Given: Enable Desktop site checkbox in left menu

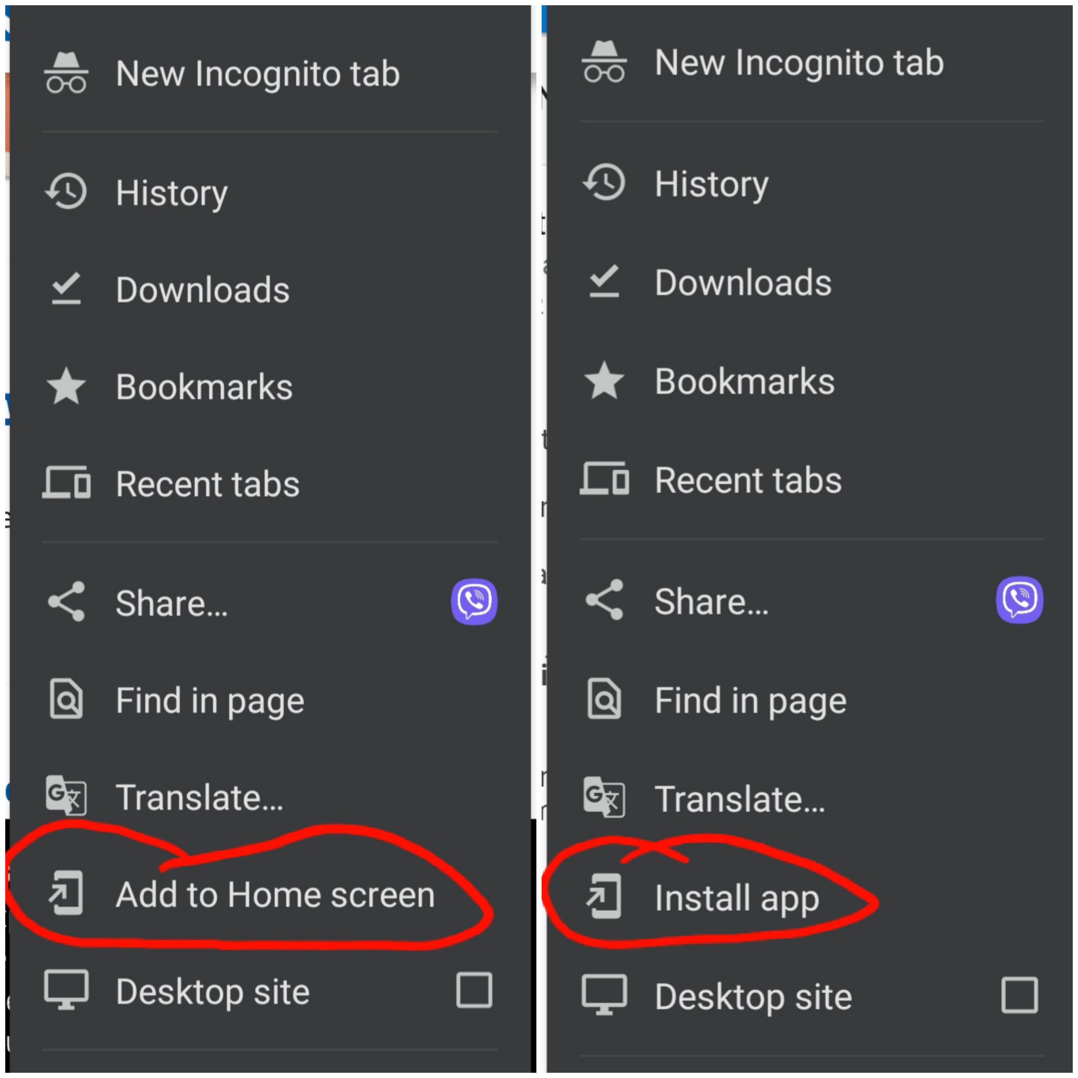Looking at the screenshot, I should (x=474, y=990).
